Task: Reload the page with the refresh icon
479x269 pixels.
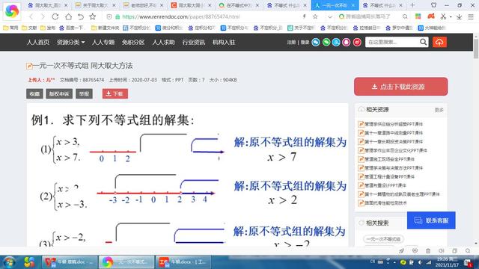Action: [55, 16]
